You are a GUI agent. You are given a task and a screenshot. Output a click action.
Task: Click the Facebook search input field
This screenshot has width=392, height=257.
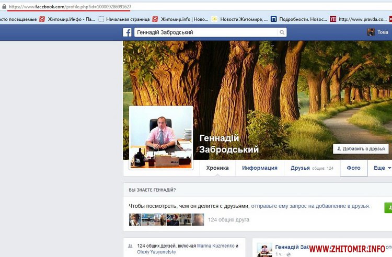(205, 32)
